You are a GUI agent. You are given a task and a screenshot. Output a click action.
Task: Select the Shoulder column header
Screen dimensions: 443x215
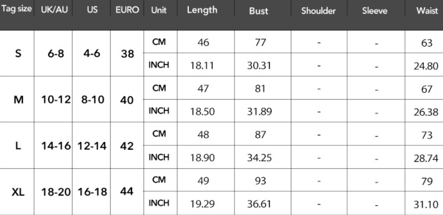click(x=318, y=10)
